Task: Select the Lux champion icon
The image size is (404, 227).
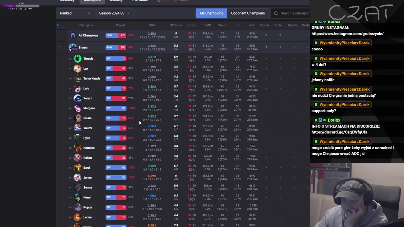Action: click(77, 68)
